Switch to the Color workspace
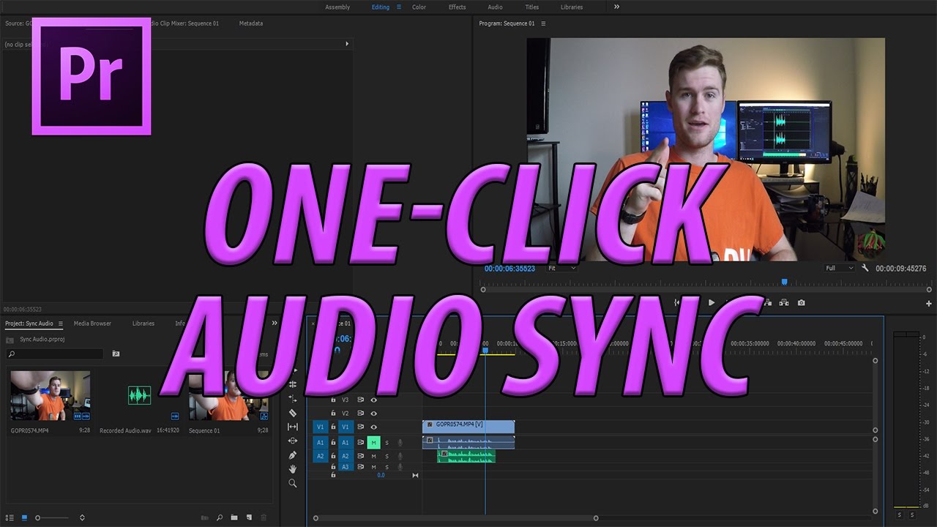 [419, 7]
